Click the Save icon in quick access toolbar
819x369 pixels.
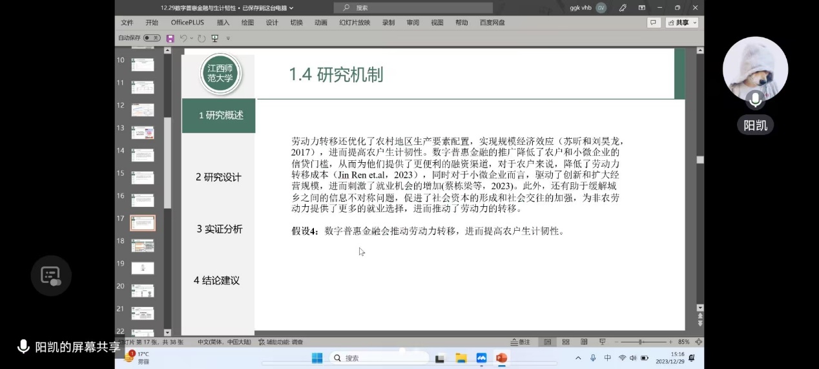click(171, 38)
